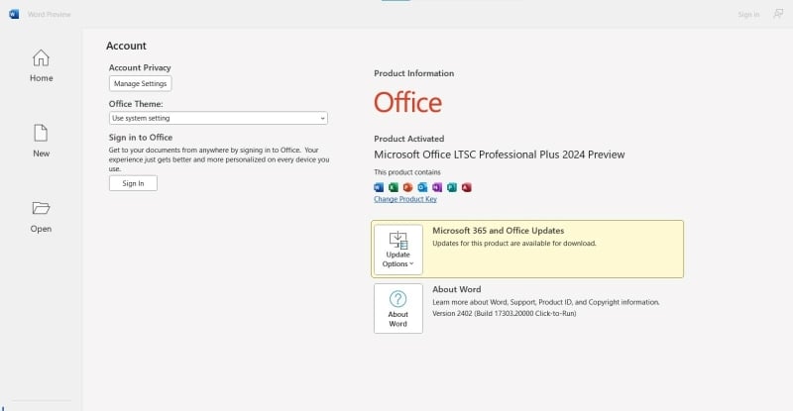Viewport: 793px width, 411px height.
Task: Click the Get to your documents description paragraph
Action: pyautogui.click(x=219, y=159)
